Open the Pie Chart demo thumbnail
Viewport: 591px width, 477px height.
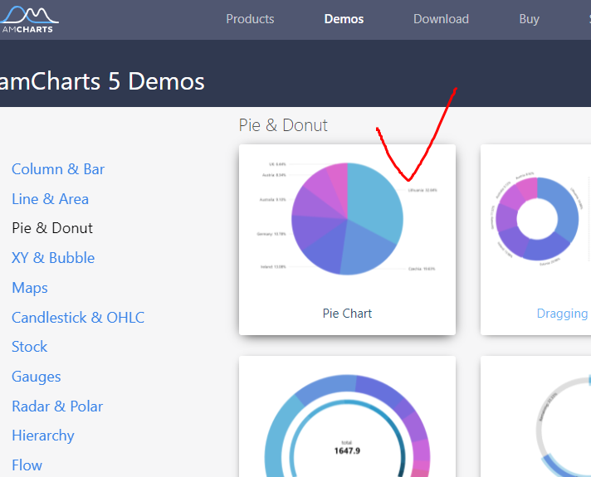pos(347,219)
